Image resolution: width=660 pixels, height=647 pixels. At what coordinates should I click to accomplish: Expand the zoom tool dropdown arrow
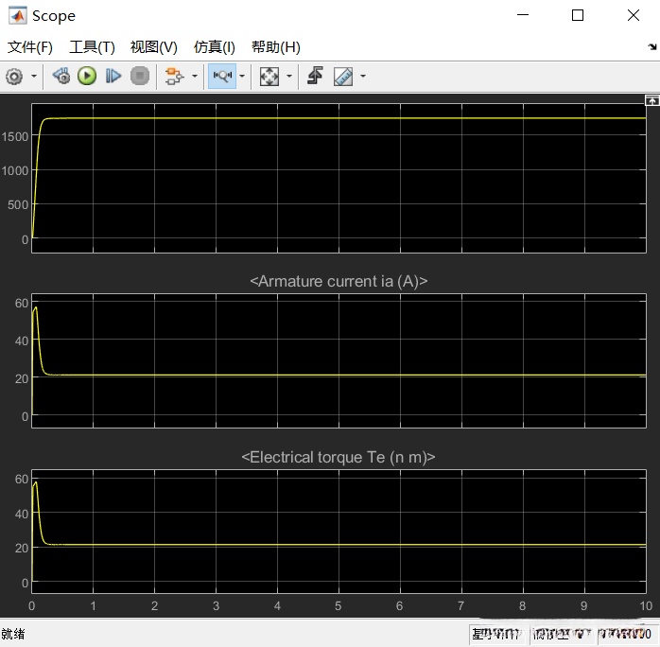point(242,77)
